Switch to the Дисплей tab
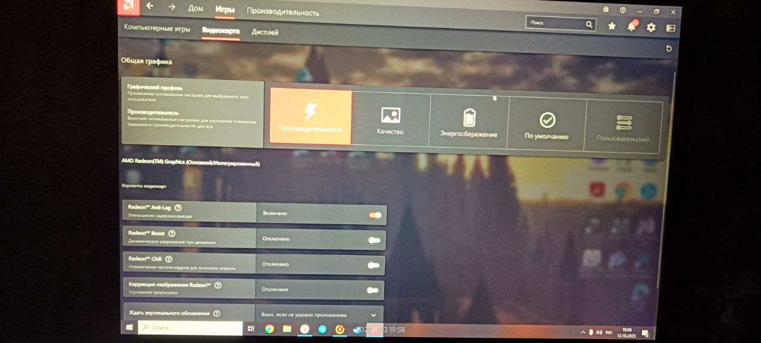The height and width of the screenshot is (343, 761). click(x=265, y=32)
